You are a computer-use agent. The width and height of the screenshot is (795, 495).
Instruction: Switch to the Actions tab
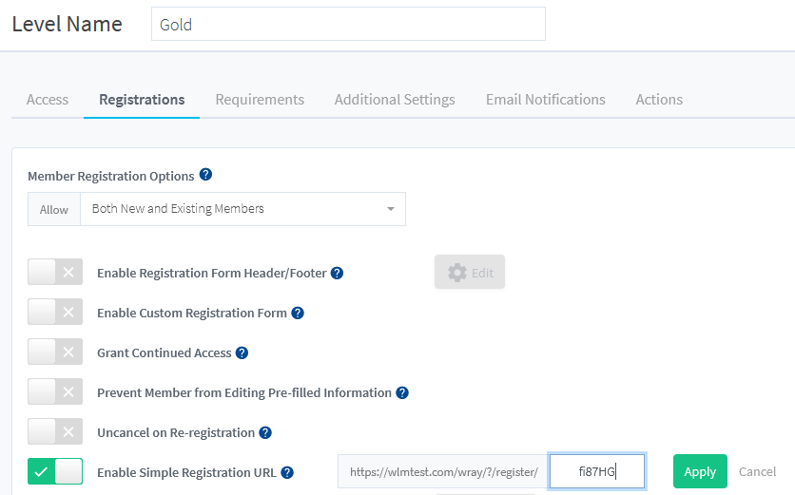tap(659, 100)
